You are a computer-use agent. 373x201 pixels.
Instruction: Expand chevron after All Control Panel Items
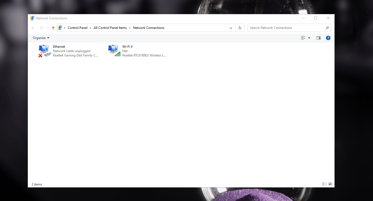[130, 28]
